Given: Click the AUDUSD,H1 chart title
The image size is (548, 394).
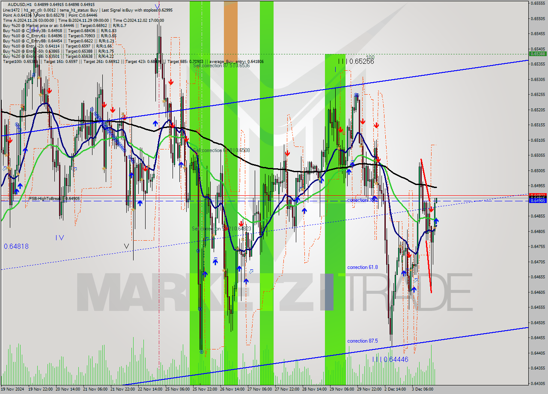Looking at the screenshot, I should coord(20,4).
